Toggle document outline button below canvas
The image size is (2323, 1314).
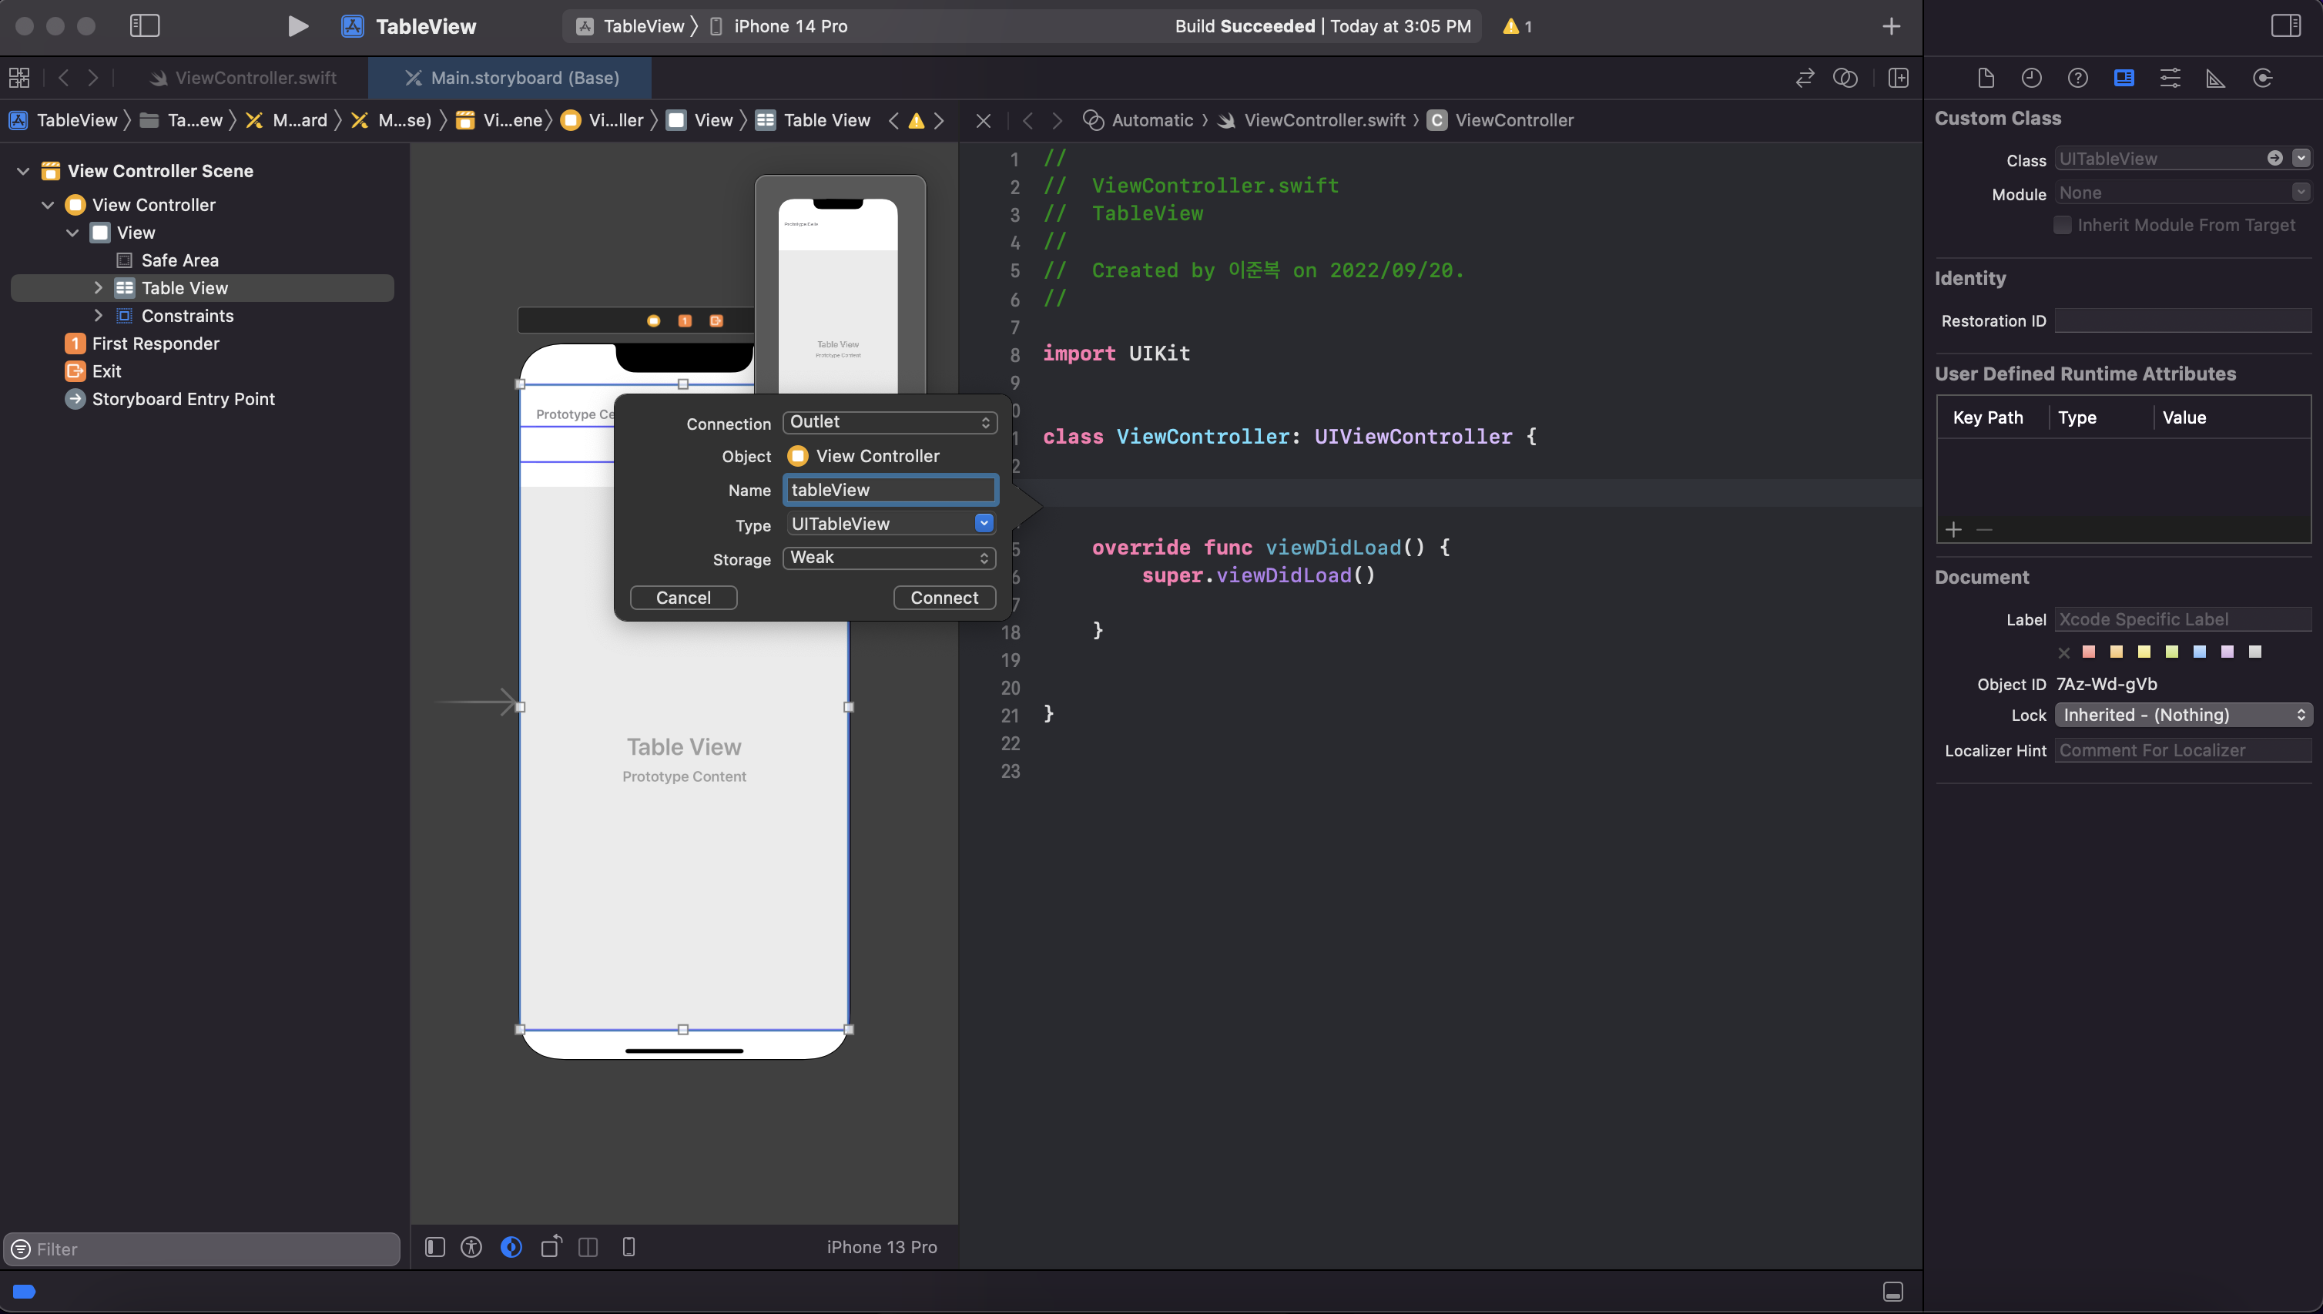[x=435, y=1246]
